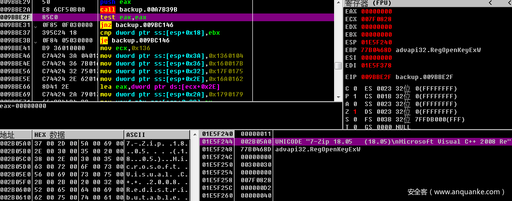Select dump row at address 002B05A0
The image size is (512, 201).
click(95, 143)
